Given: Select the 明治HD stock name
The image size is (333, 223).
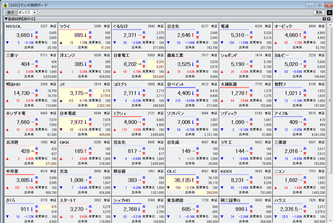Looking at the screenshot, I should [x=13, y=84].
